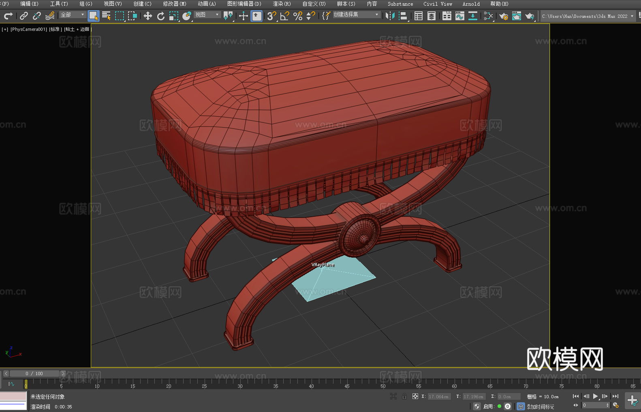The image size is (641, 412).
Task: Open the Mini Curve Editor icon
Action: coord(11,384)
